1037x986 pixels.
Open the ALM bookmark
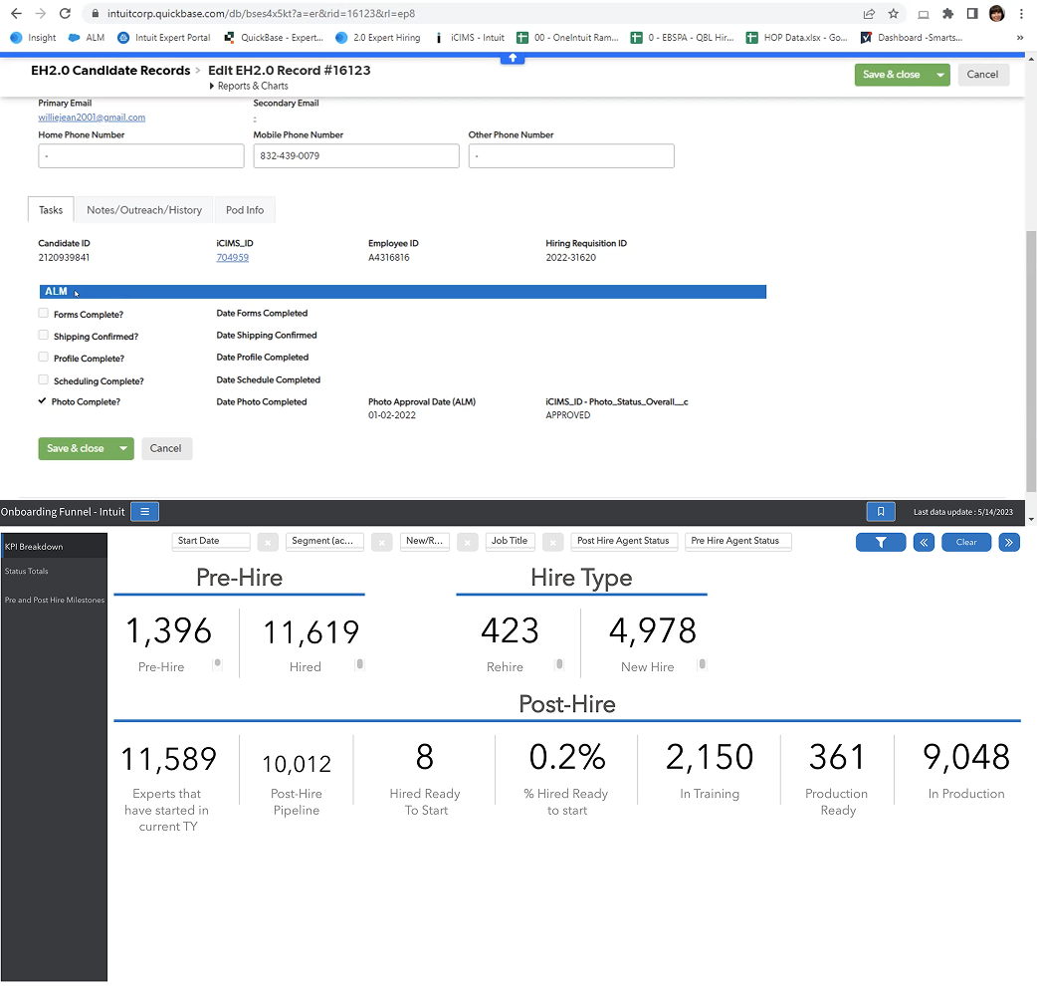[87, 38]
